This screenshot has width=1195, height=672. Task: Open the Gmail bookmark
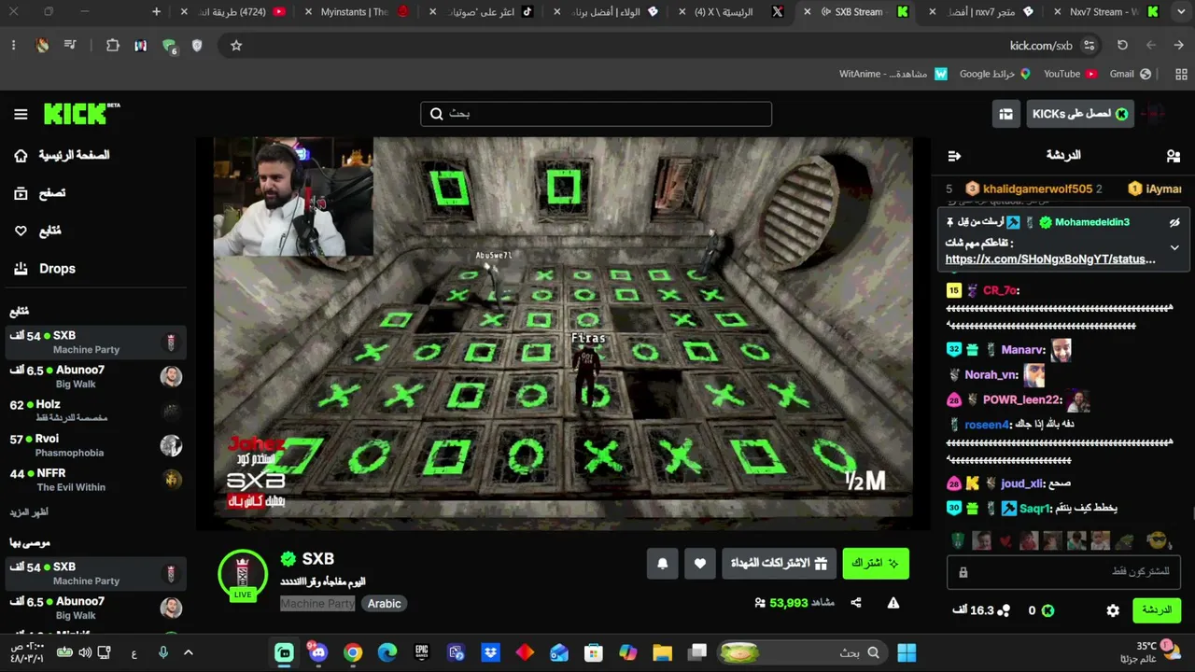point(1130,74)
